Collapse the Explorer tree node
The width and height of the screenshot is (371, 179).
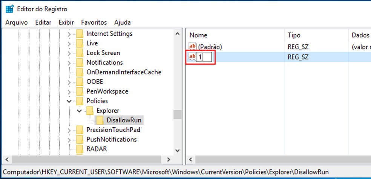click(x=79, y=111)
